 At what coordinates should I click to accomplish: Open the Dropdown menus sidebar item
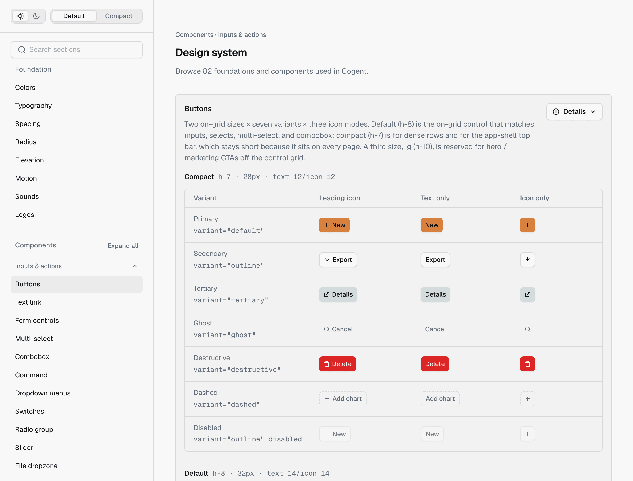point(77,393)
